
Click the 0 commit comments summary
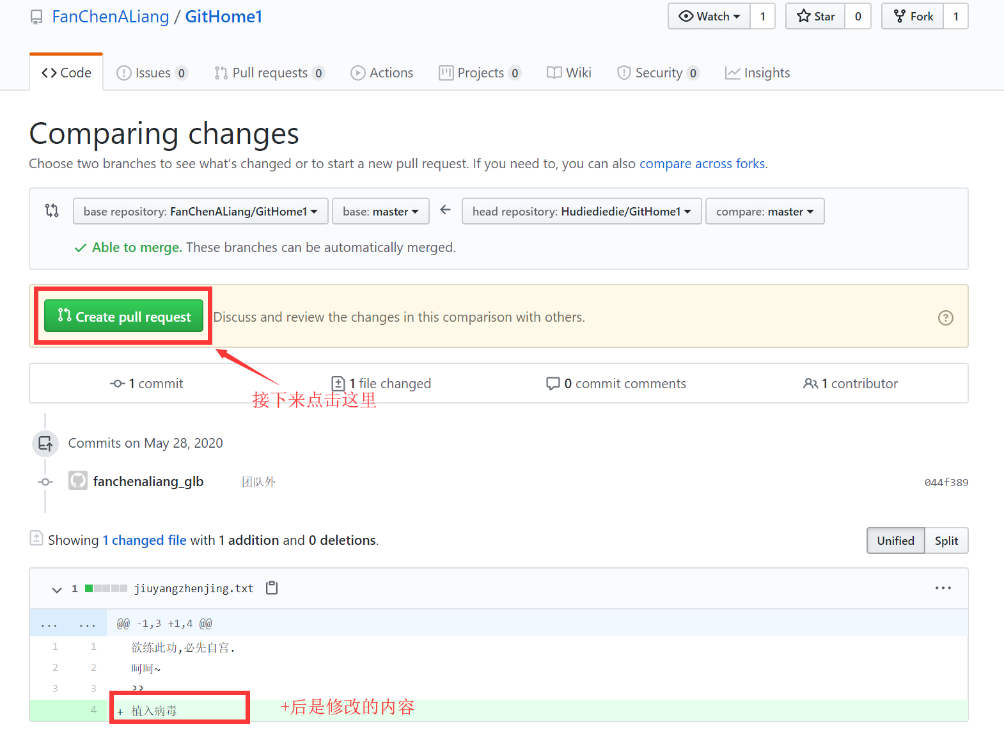(616, 384)
